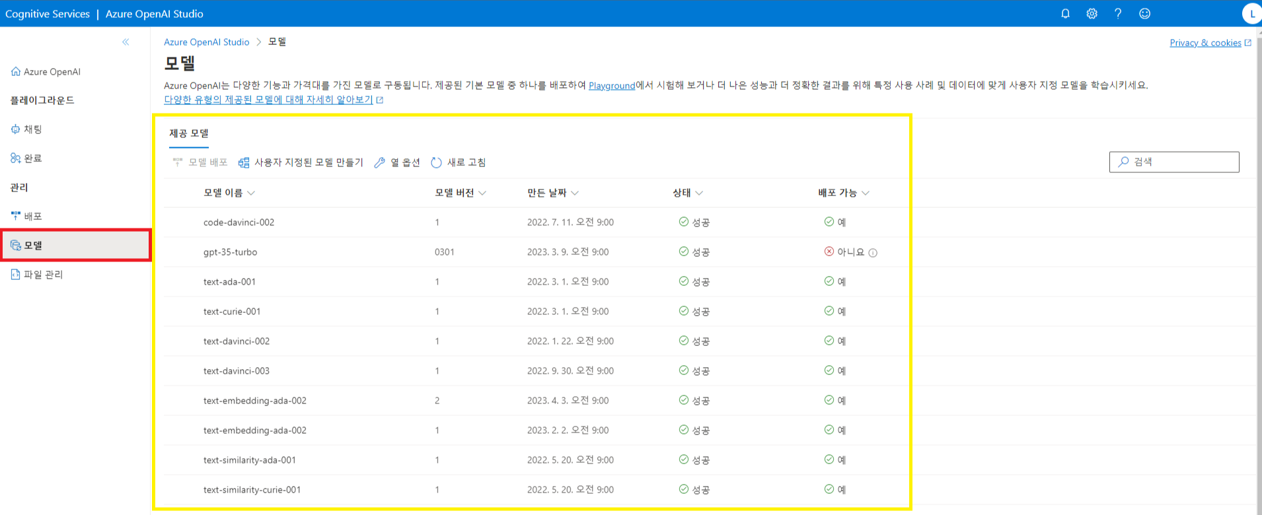
Task: Open the notifications bell icon
Action: pos(1065,13)
